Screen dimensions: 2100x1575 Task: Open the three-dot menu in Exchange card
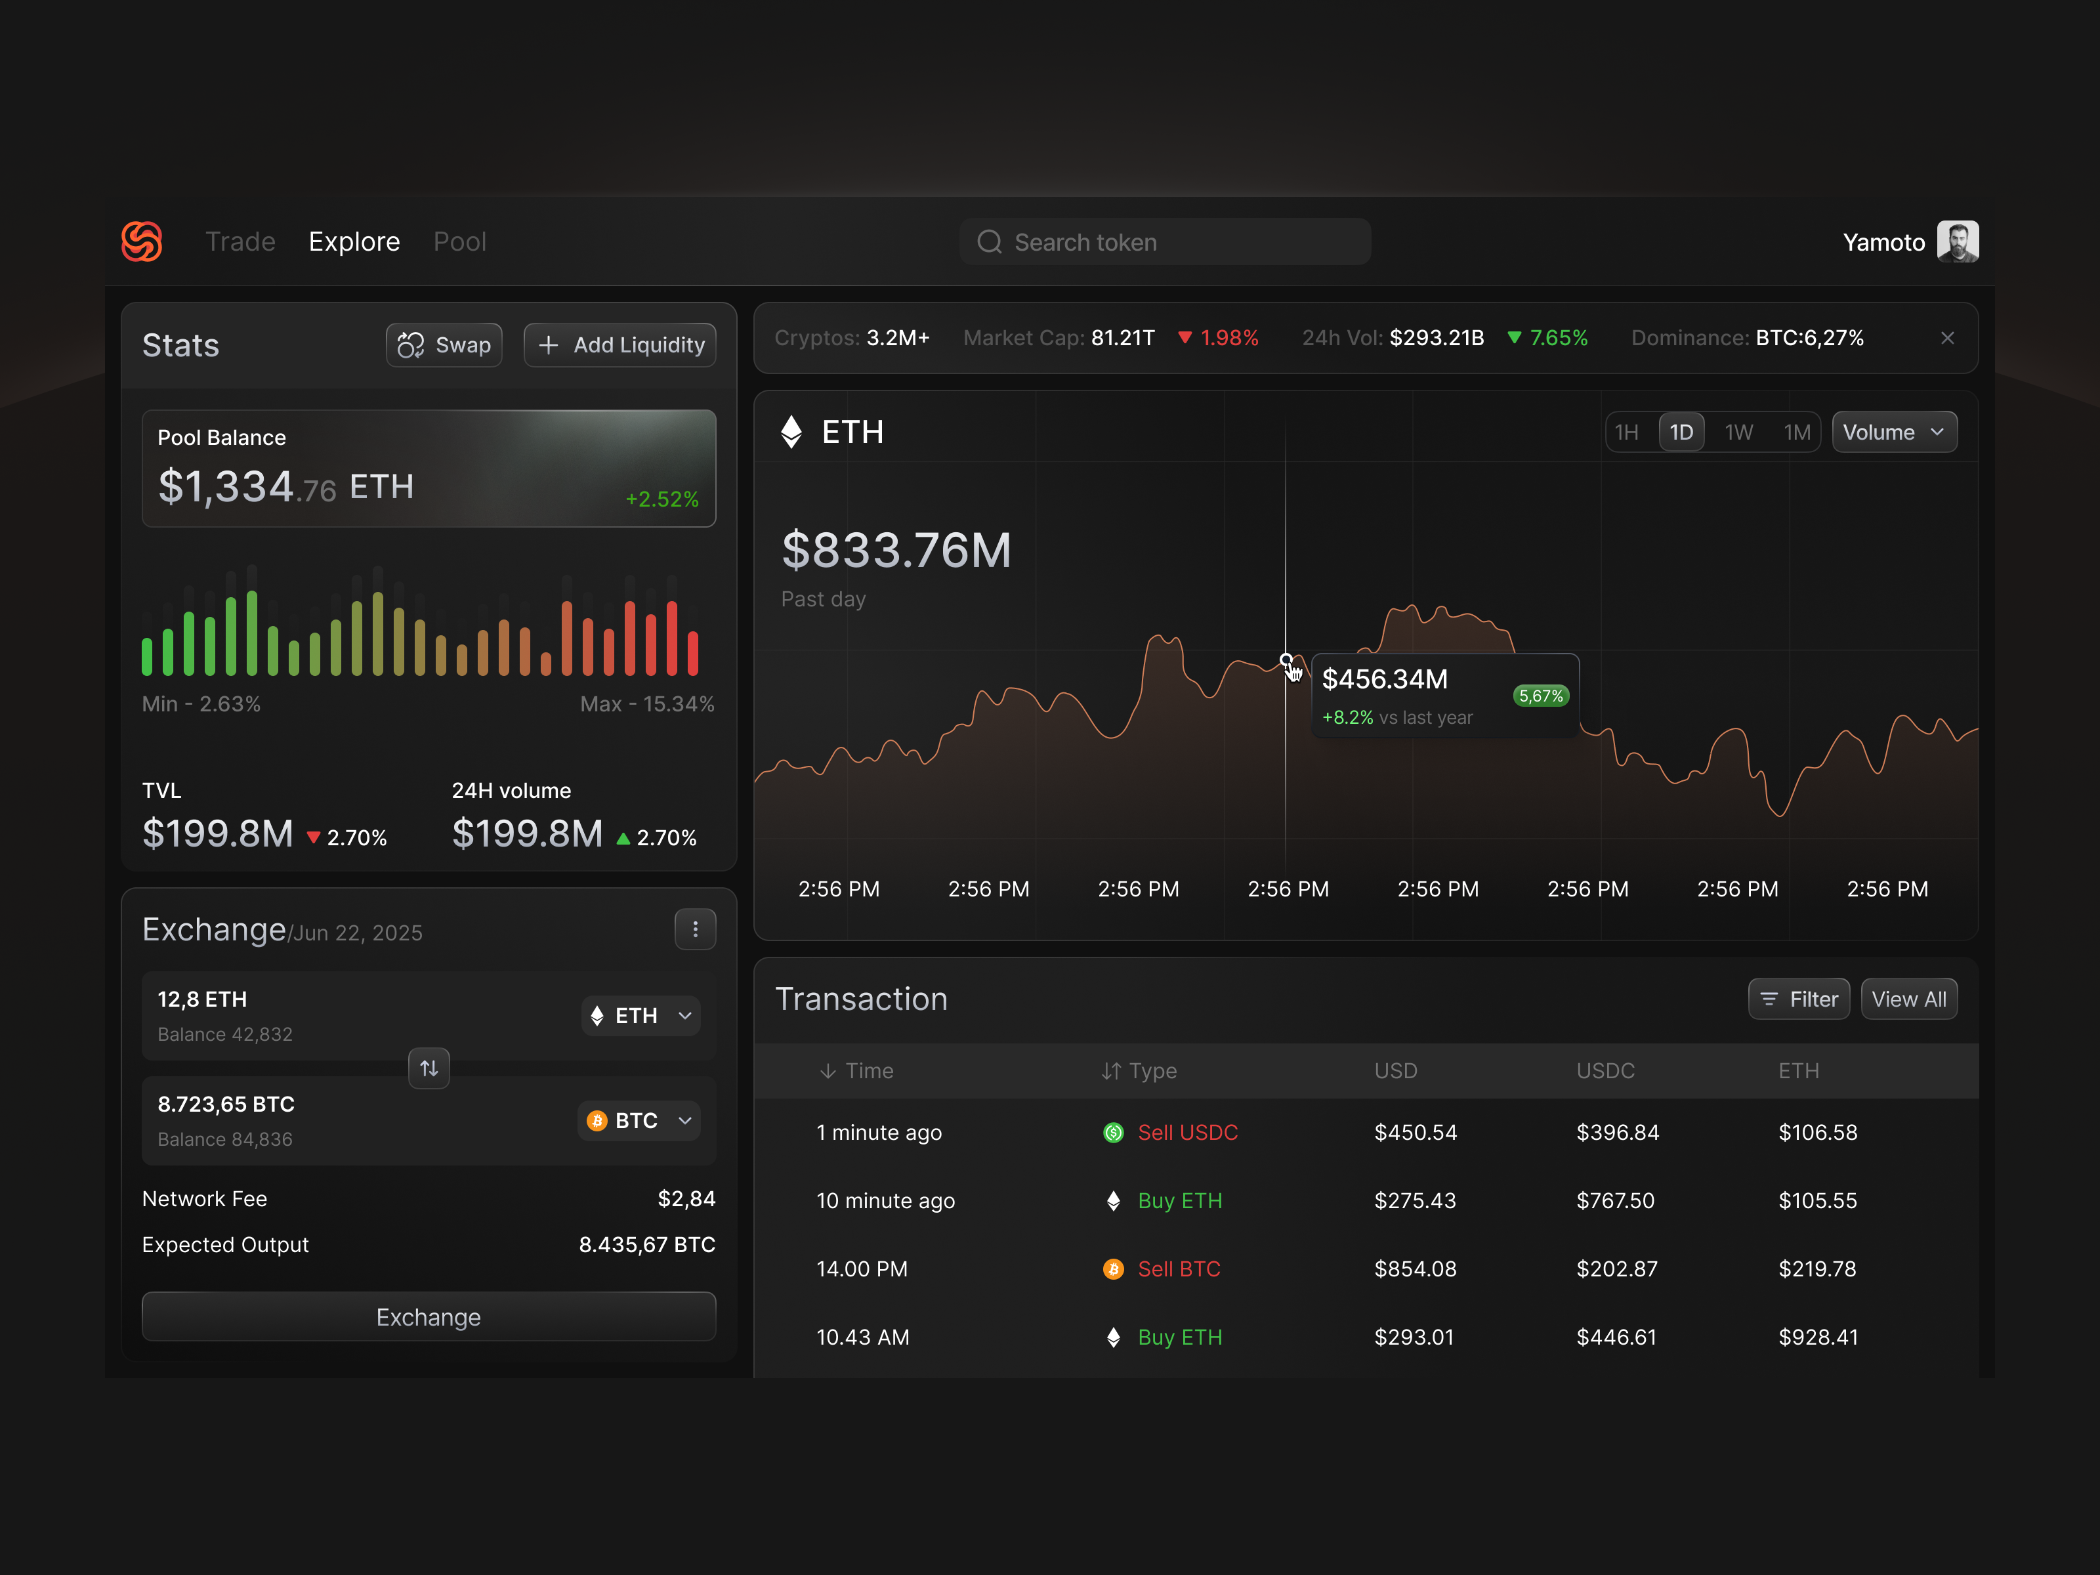[x=695, y=929]
